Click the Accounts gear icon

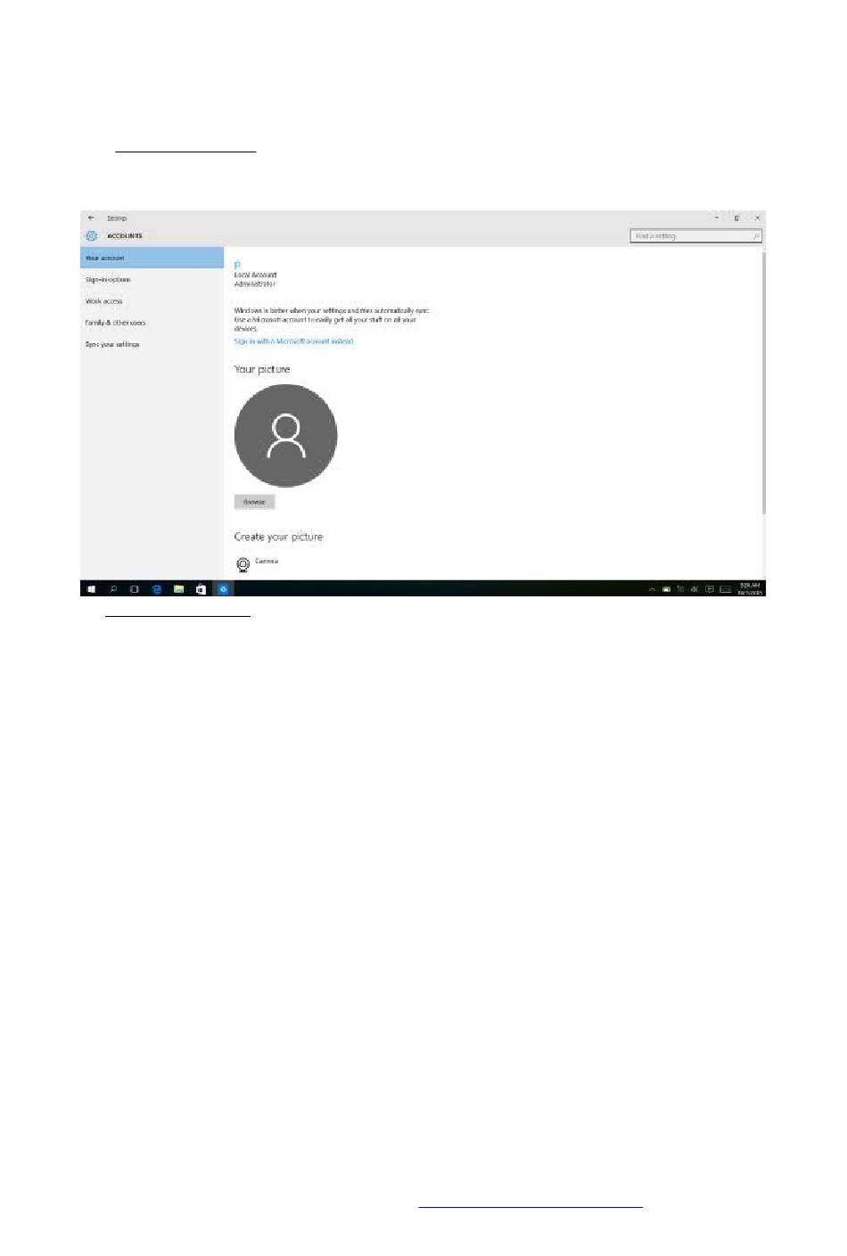(91, 236)
